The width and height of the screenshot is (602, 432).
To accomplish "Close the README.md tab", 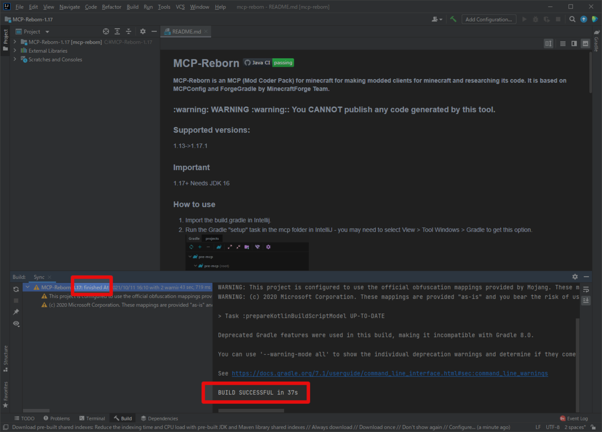I will 206,31.
